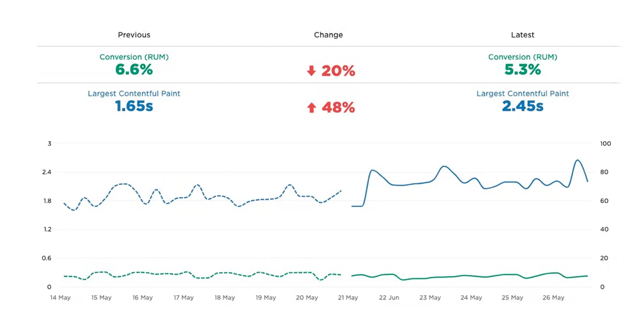Click the 20% conversion change figure
Viewport: 643px width, 321px height.
338,71
